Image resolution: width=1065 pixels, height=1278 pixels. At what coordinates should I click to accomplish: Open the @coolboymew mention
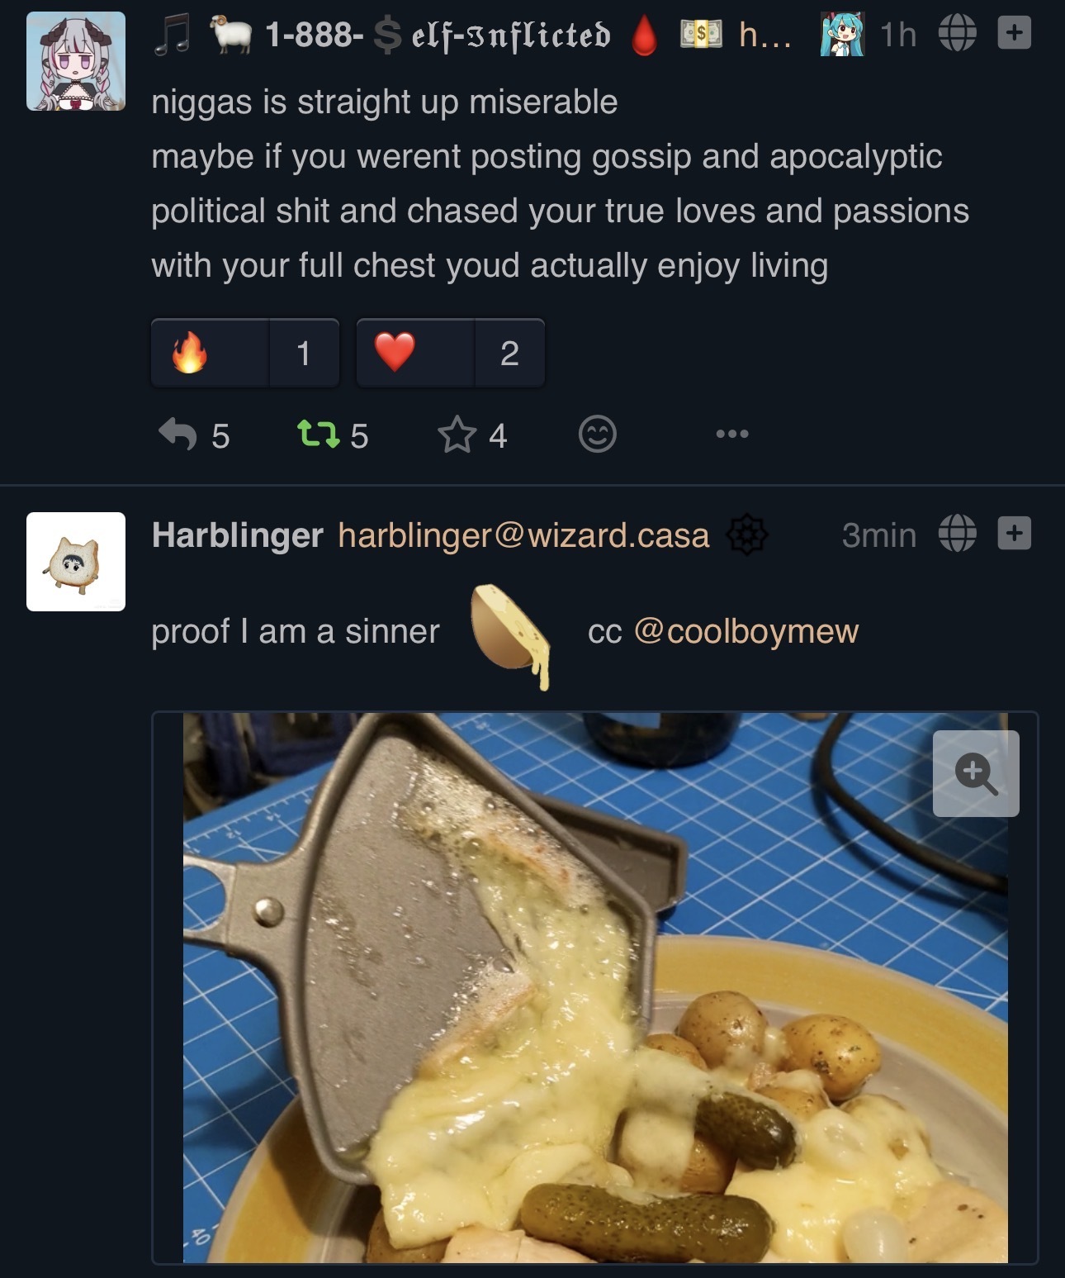click(746, 631)
